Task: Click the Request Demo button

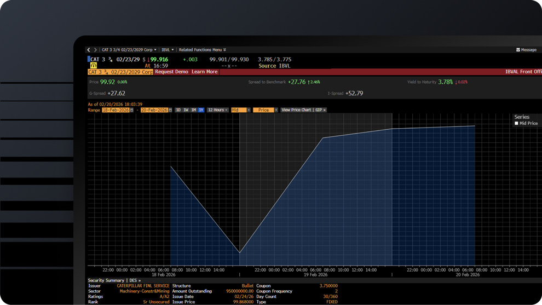Action: [x=171, y=72]
